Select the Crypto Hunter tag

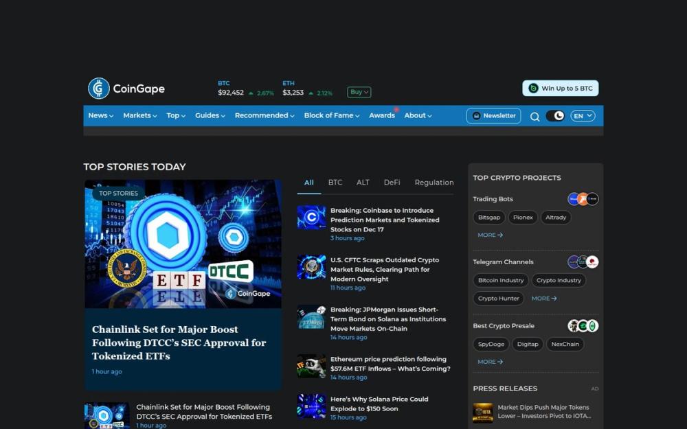pos(498,298)
